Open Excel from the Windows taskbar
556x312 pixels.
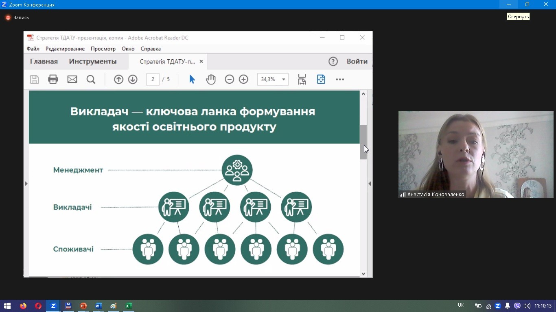129,306
